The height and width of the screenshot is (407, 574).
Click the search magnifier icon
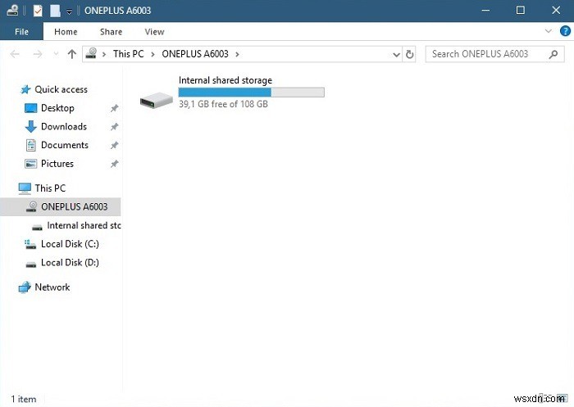[553, 54]
